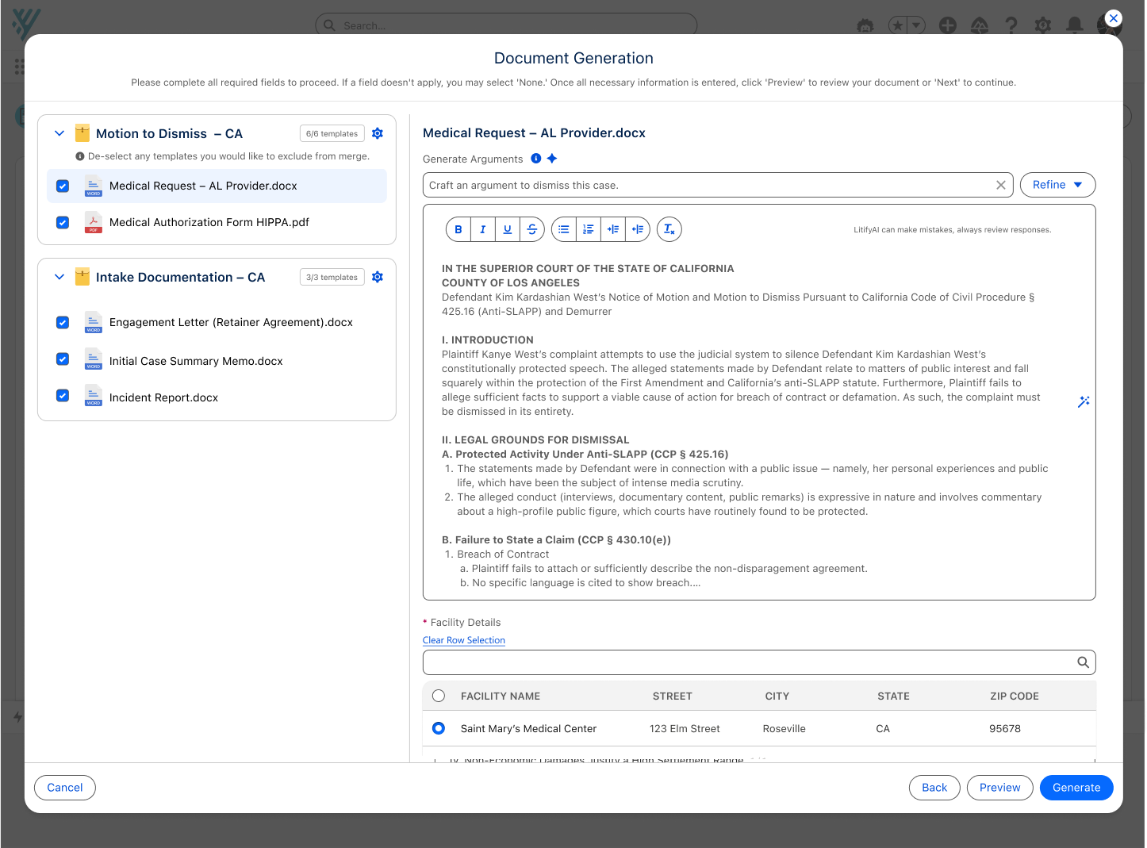1147x848 pixels.
Task: Collapse the Motion to Dismiss – CA section
Action: click(59, 133)
